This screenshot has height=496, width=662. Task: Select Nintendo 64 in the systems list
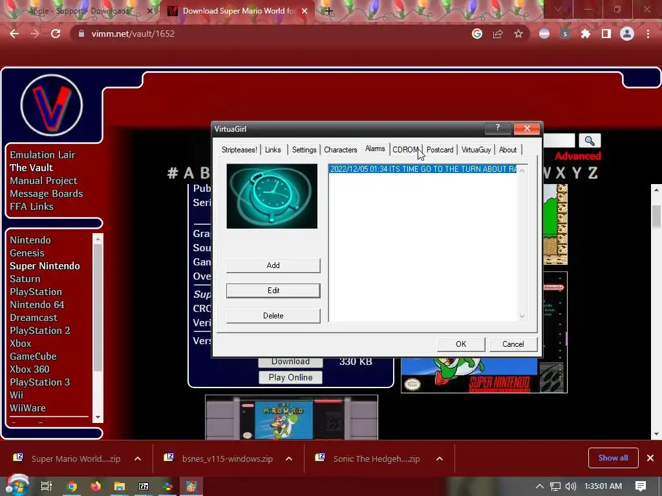pos(37,305)
